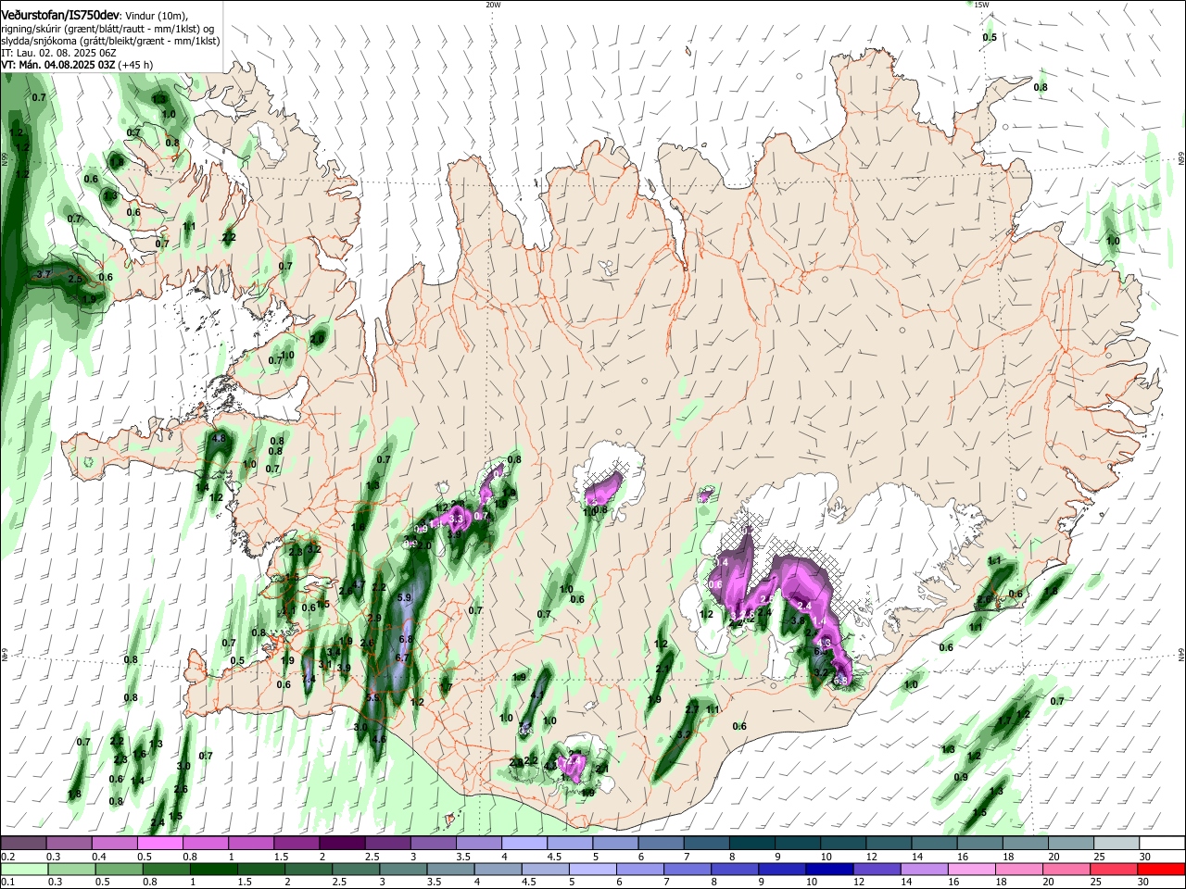Click the '15W' longitude label
This screenshot has height=889, width=1186.
[x=981, y=4]
